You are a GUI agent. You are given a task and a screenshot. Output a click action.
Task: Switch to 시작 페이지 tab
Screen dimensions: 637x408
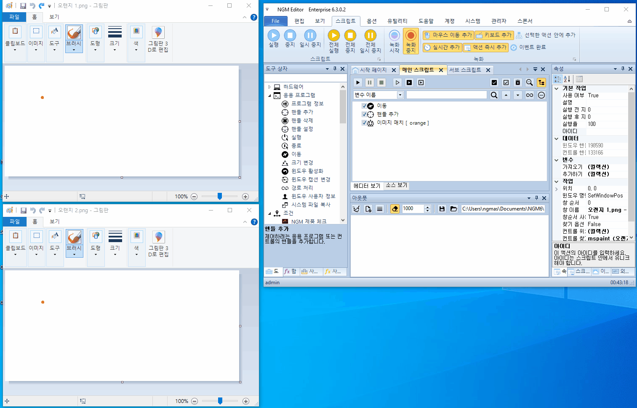click(373, 70)
